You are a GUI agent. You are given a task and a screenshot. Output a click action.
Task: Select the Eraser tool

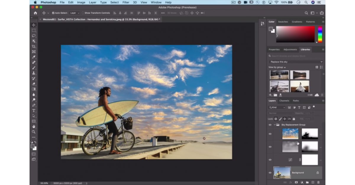point(34,84)
